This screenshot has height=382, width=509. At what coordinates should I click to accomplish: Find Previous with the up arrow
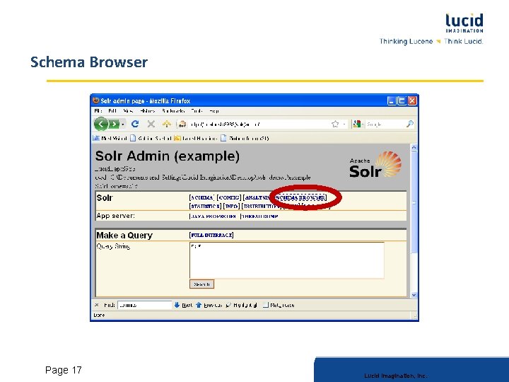point(209,305)
